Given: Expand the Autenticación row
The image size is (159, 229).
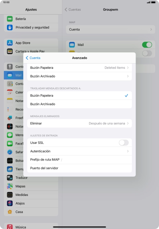Looking at the screenshot, I should (x=79, y=151).
